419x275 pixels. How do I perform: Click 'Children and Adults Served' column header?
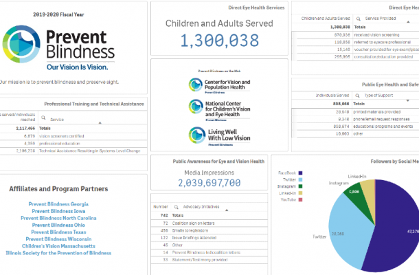pyautogui.click(x=326, y=19)
